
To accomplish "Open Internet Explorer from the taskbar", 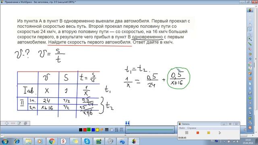I will [17, 141].
